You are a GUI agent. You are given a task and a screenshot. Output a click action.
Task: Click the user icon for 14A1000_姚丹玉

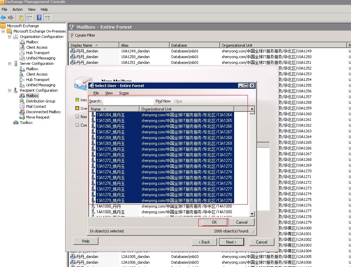pyautogui.click(x=93, y=212)
